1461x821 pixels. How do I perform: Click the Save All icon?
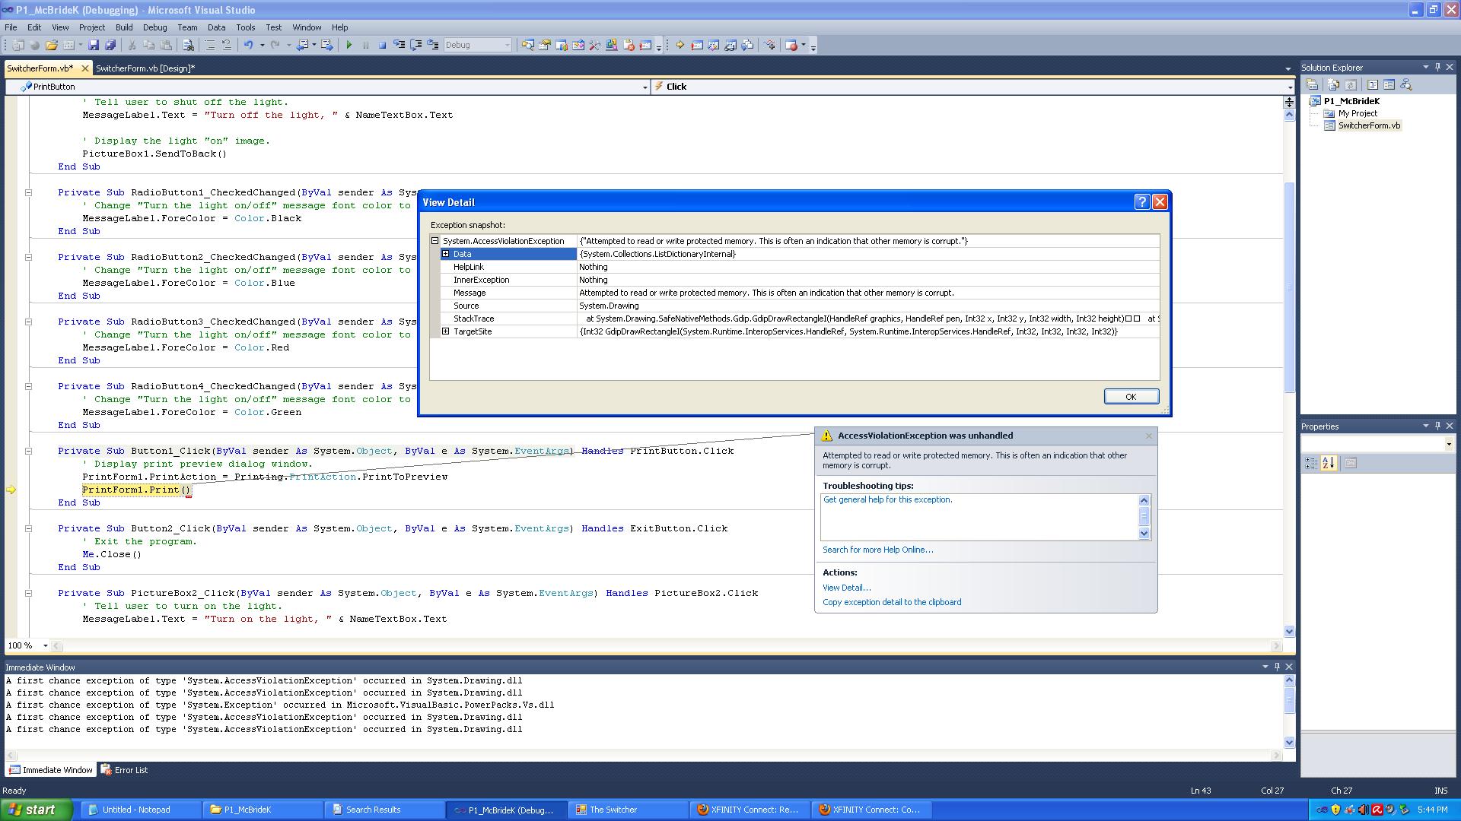(110, 45)
